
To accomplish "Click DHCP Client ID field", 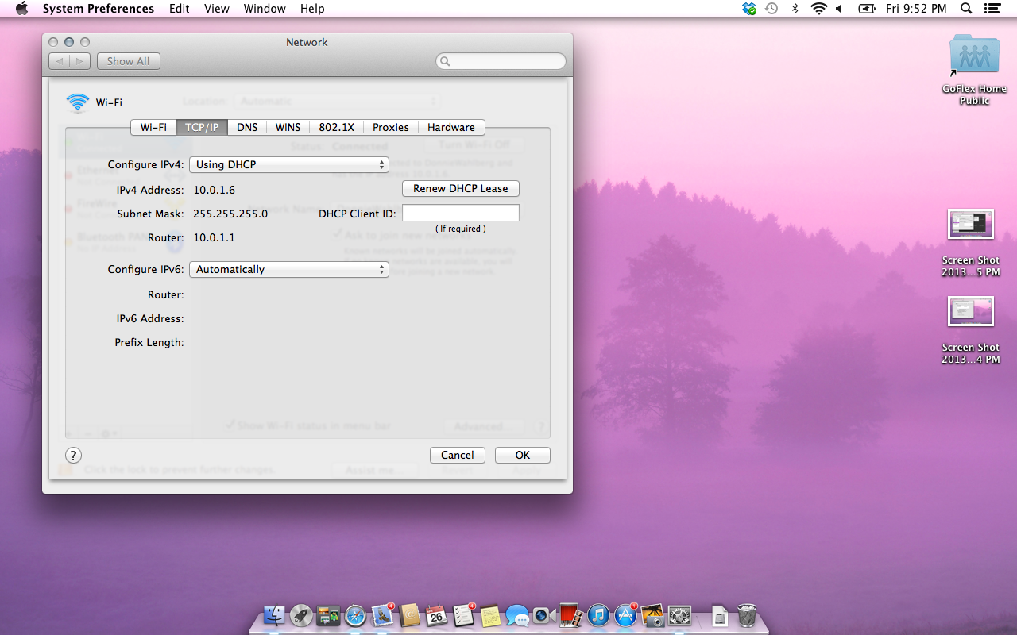I will (461, 213).
